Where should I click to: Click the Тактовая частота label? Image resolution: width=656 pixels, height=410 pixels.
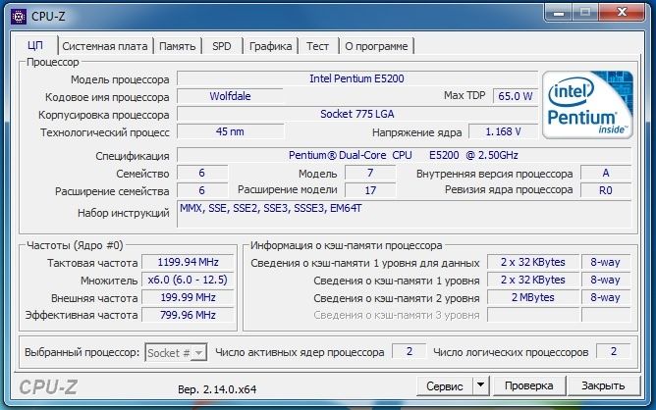click(92, 263)
